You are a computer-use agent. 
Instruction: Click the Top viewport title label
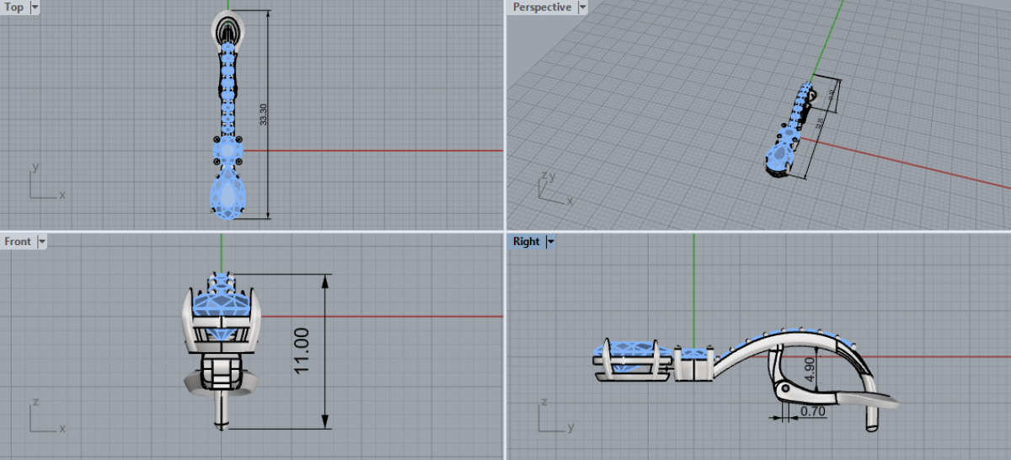pos(15,8)
